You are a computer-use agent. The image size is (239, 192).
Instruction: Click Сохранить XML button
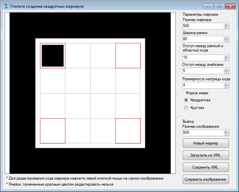[x=206, y=167]
